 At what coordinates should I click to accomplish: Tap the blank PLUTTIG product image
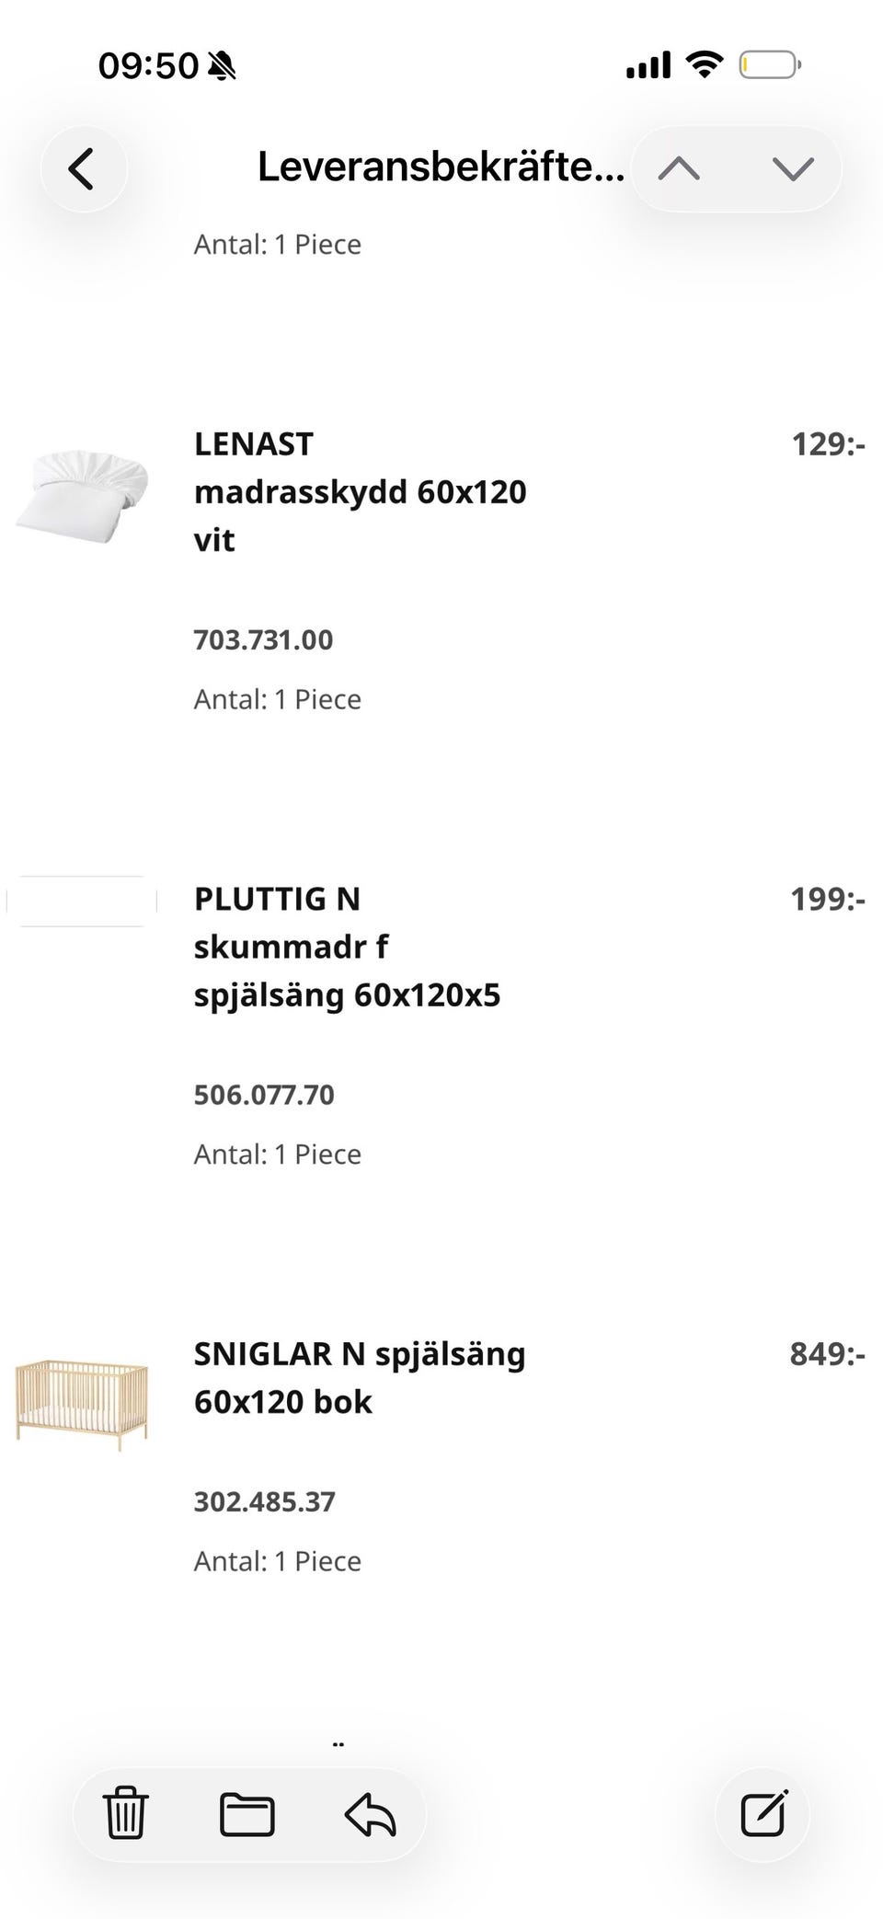pyautogui.click(x=82, y=902)
